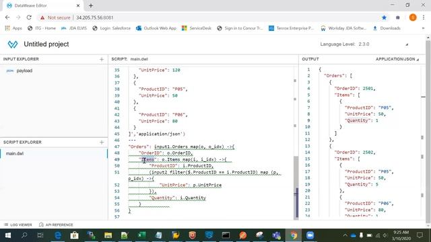Open the Outlook Web App bookmark
Viewport: 431px width, 242px height.
click(156, 28)
